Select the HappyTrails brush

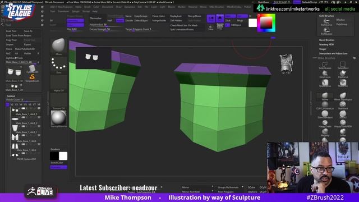click(325, 123)
